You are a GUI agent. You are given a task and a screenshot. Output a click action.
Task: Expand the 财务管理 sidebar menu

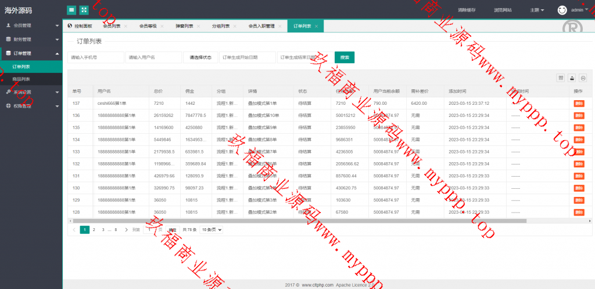[31, 39]
